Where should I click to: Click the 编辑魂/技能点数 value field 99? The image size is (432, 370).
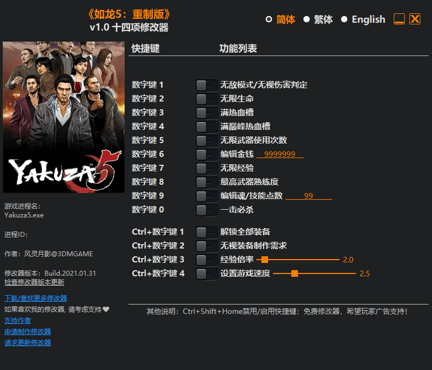pyautogui.click(x=308, y=195)
